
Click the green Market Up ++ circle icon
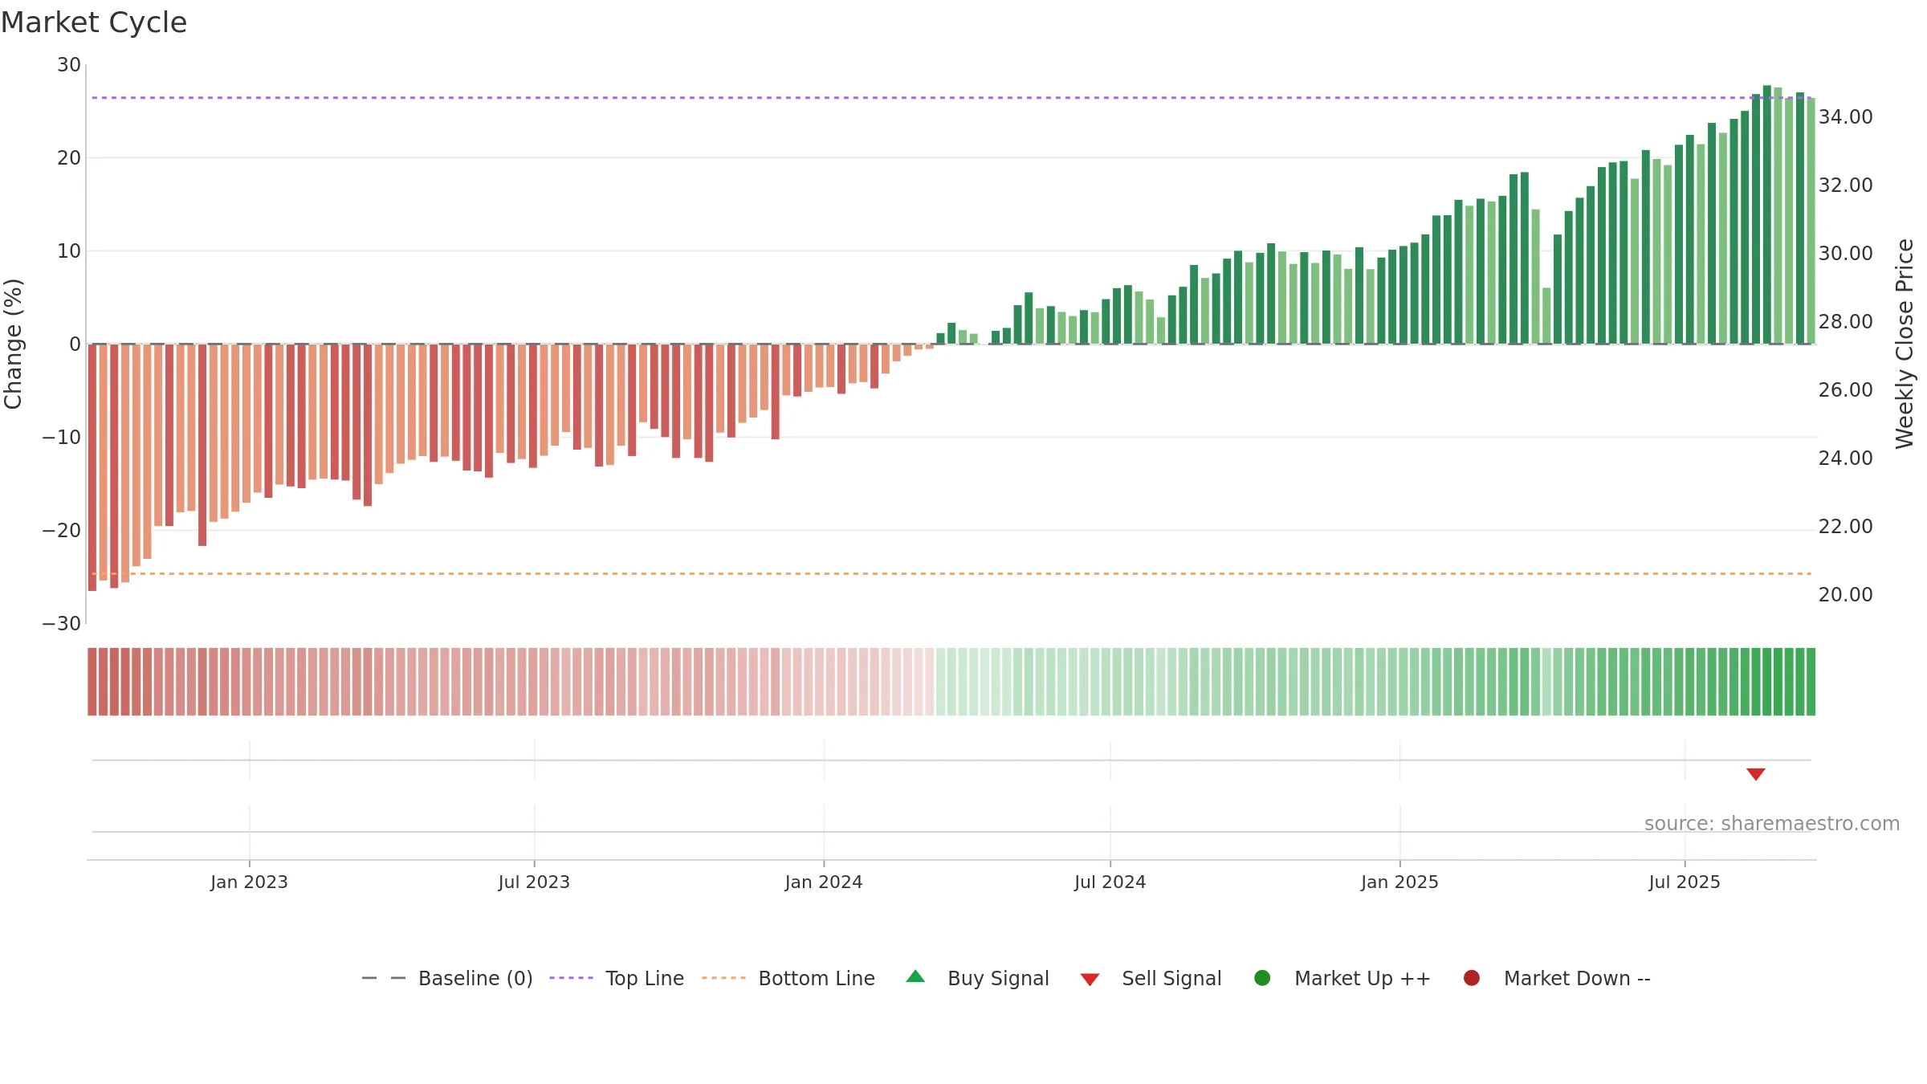(1262, 978)
